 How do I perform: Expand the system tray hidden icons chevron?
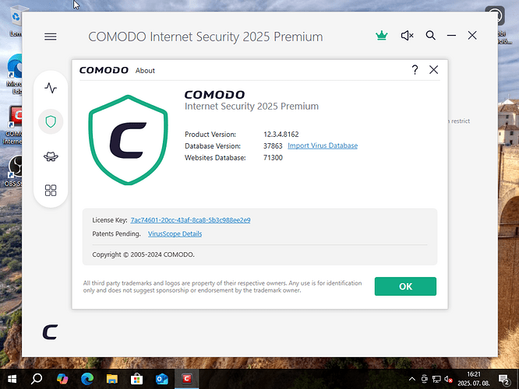[411, 379]
